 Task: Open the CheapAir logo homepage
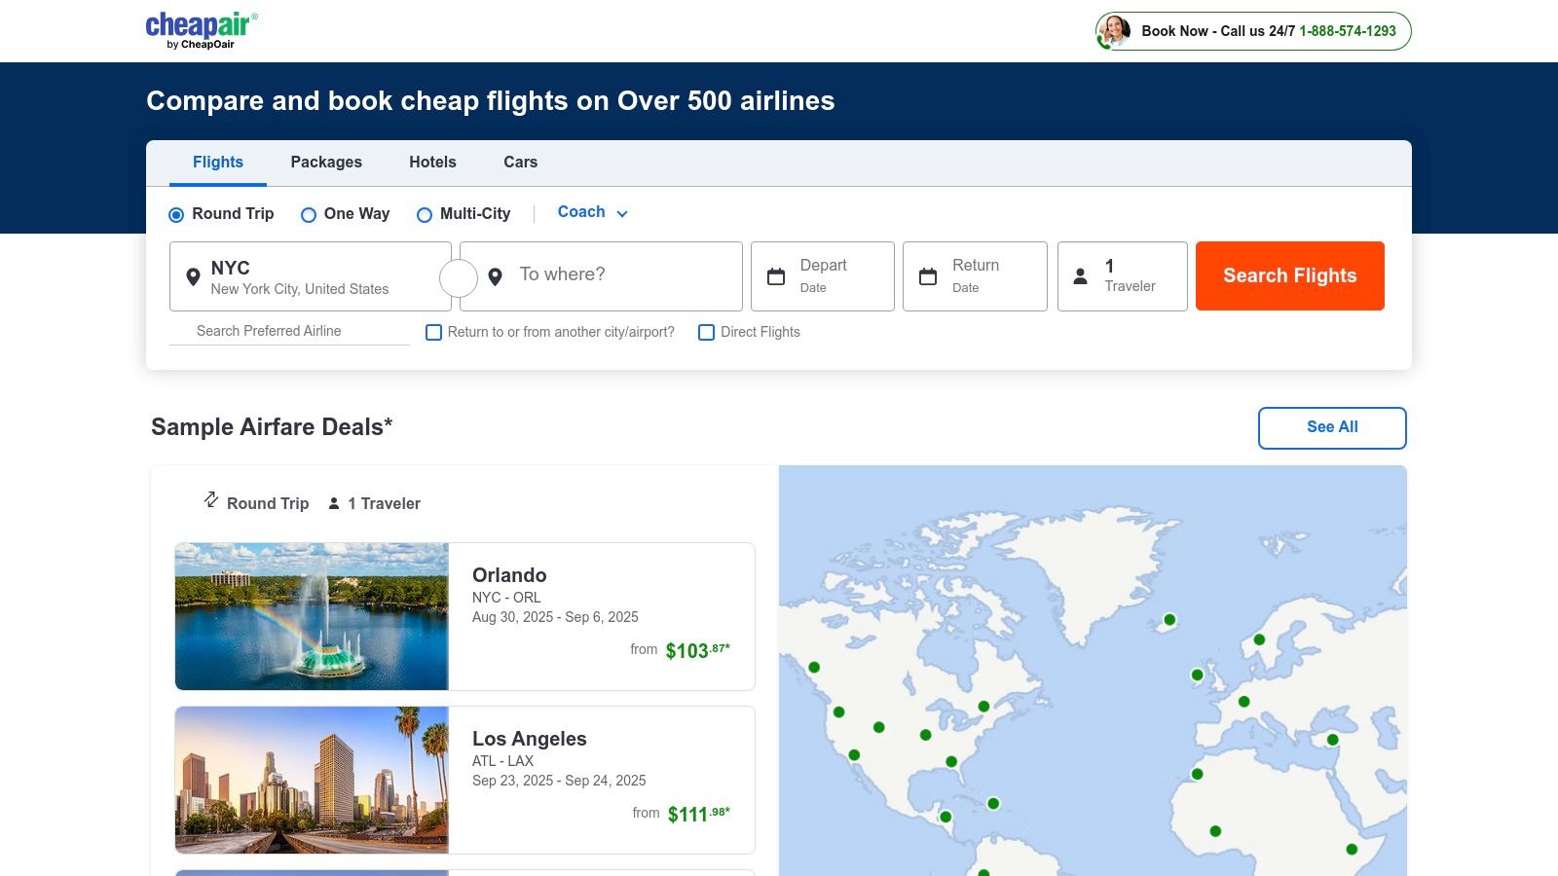[x=202, y=30]
